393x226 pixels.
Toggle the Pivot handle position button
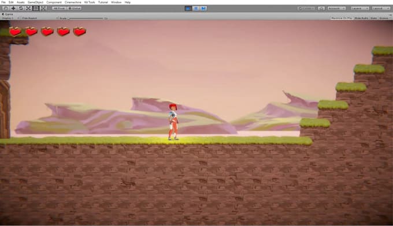[x=59, y=8]
